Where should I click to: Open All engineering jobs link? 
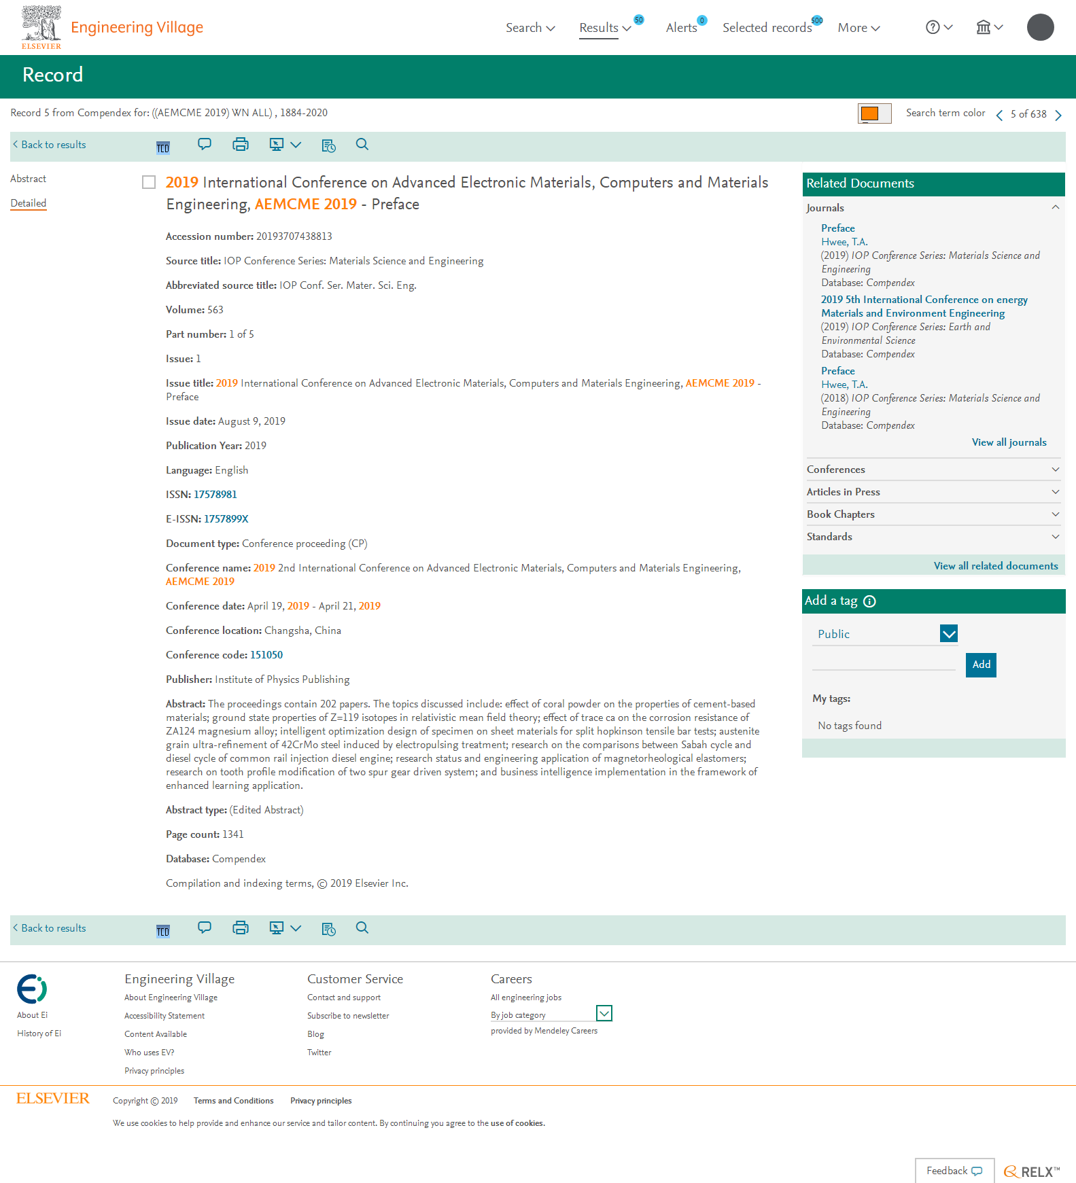point(526,997)
